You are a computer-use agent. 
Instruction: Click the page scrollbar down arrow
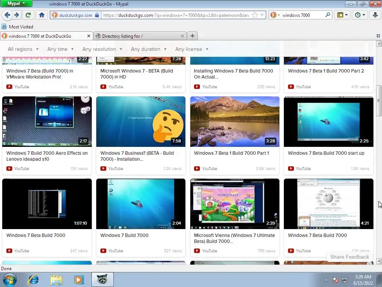point(379,261)
